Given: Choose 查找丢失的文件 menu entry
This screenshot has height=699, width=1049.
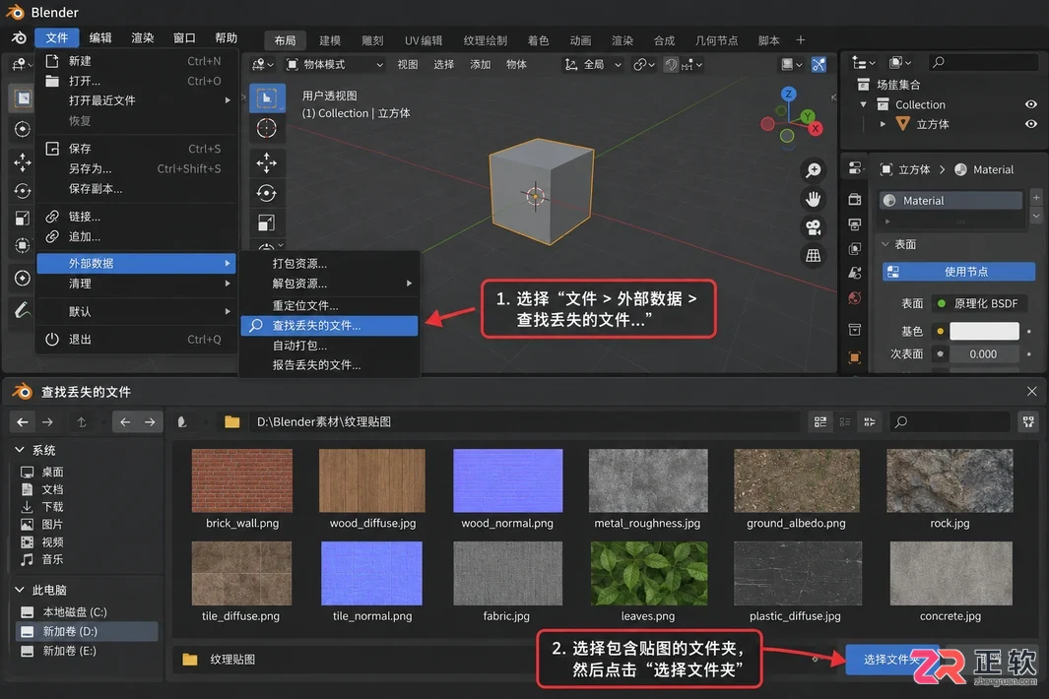Looking at the screenshot, I should coord(329,326).
